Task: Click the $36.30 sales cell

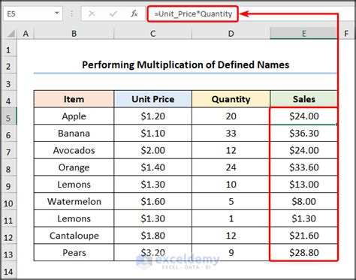Action: pos(303,133)
